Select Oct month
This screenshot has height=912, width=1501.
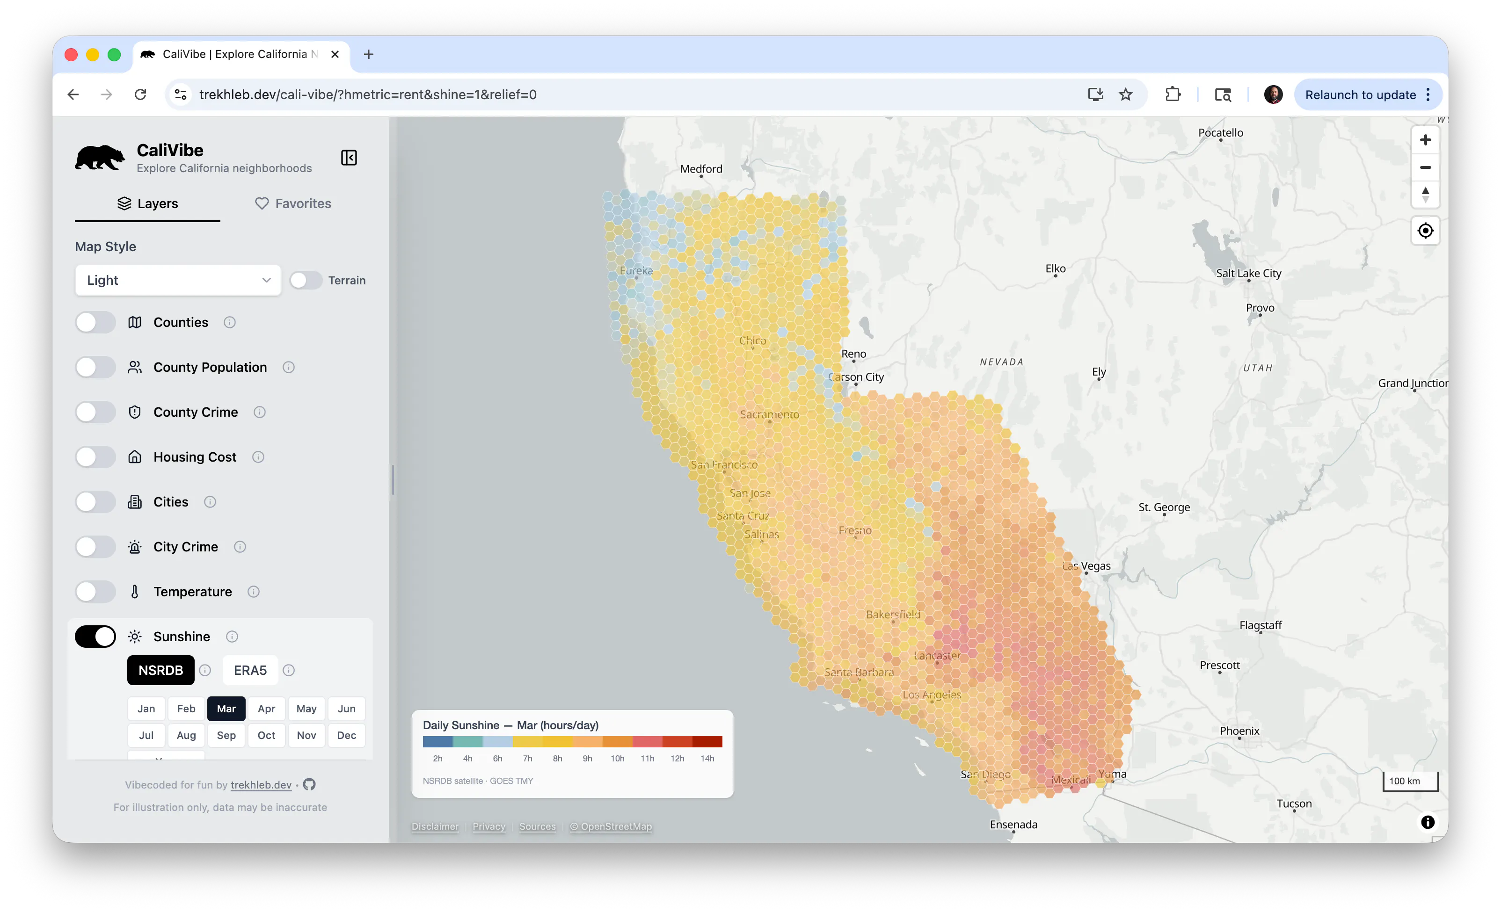(x=266, y=735)
